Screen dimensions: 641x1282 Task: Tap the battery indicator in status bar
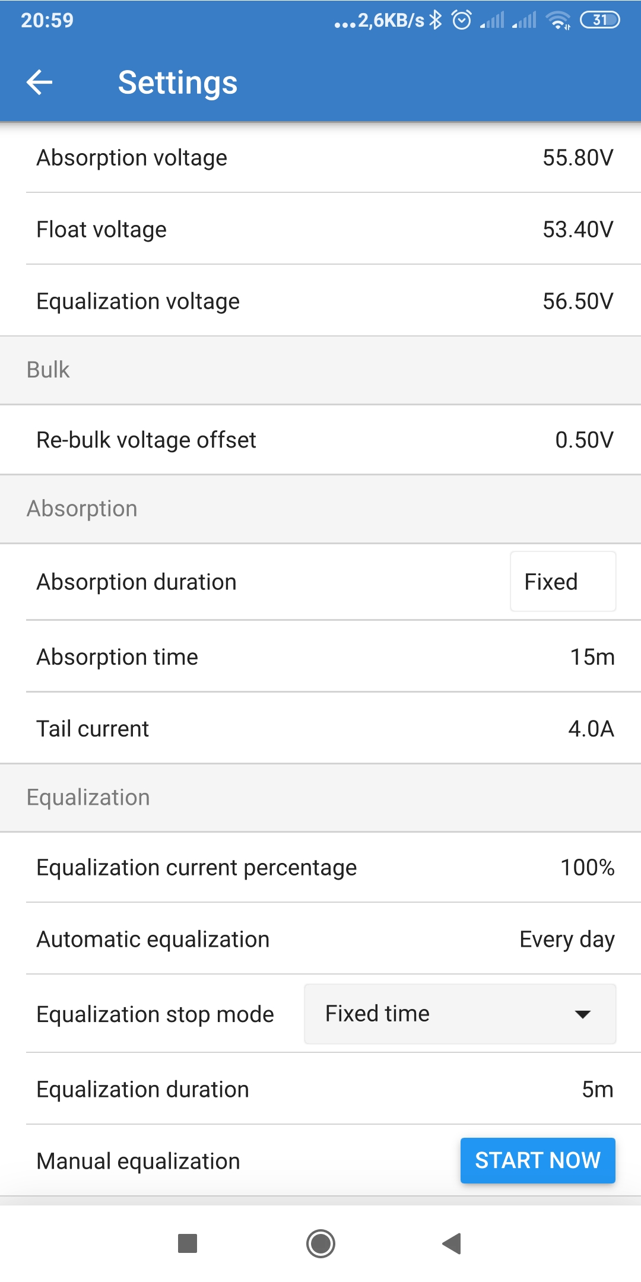point(599,20)
